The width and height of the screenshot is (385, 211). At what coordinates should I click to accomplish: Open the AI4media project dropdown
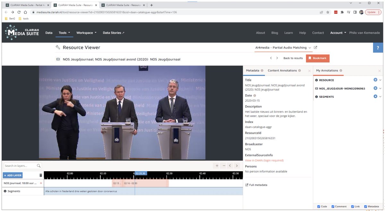click(283, 48)
